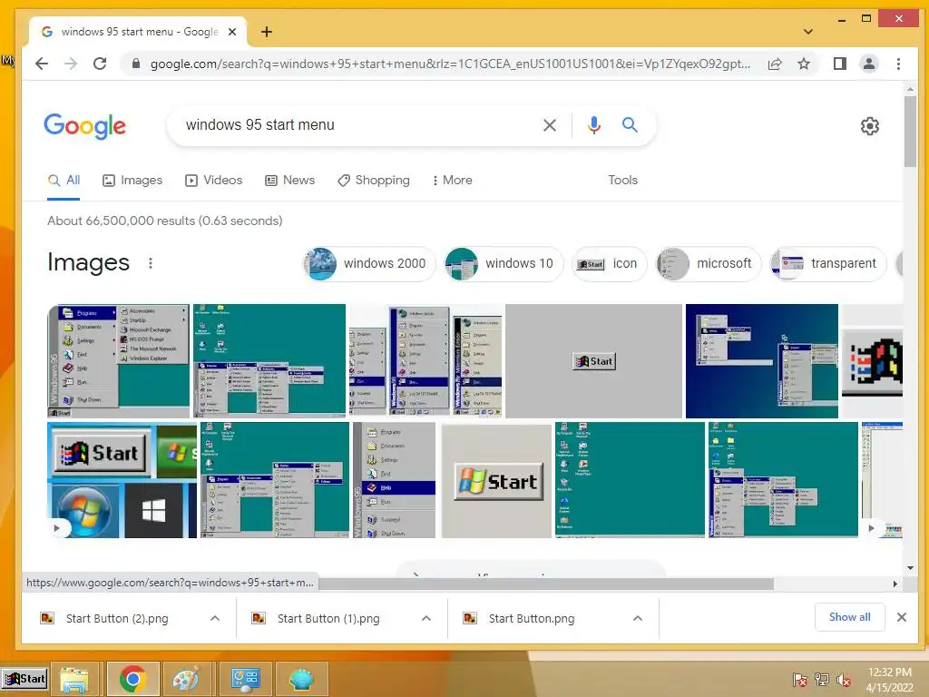Click the taskbar Start button
The height and width of the screenshot is (697, 929).
(x=24, y=679)
